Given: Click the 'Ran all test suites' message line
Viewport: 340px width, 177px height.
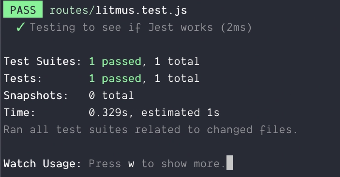Looking at the screenshot, I should pos(150,129).
